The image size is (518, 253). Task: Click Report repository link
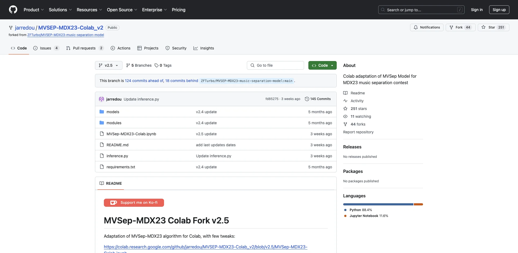pyautogui.click(x=358, y=132)
